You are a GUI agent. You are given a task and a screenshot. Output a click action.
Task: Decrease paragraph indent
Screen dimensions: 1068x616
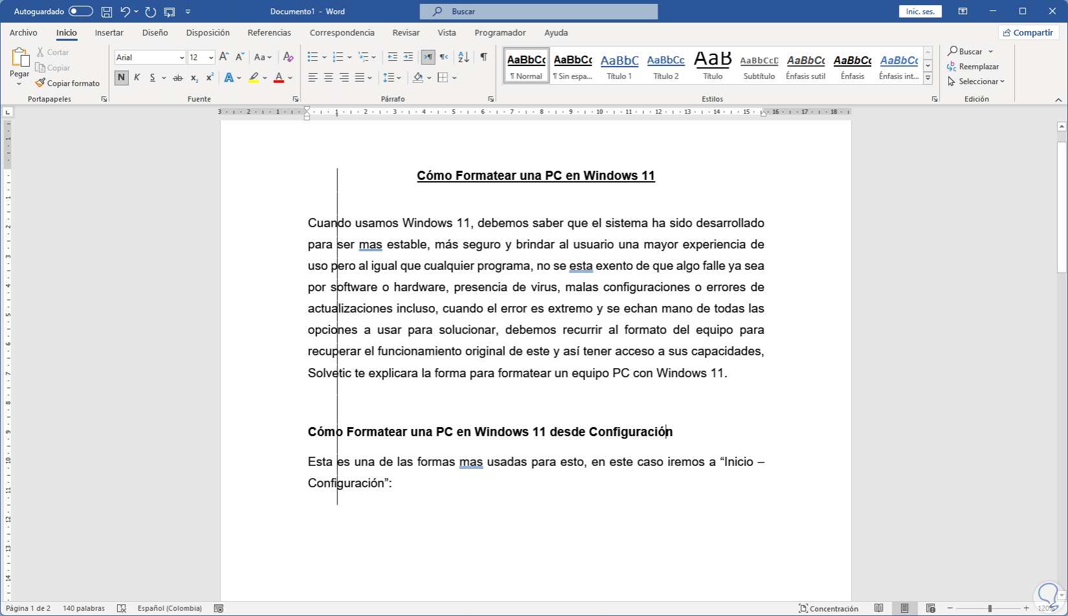click(x=392, y=57)
